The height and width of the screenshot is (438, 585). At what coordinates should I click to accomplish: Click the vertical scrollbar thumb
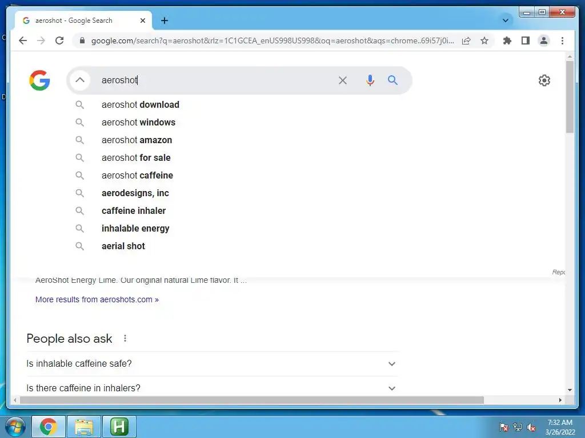(570, 97)
